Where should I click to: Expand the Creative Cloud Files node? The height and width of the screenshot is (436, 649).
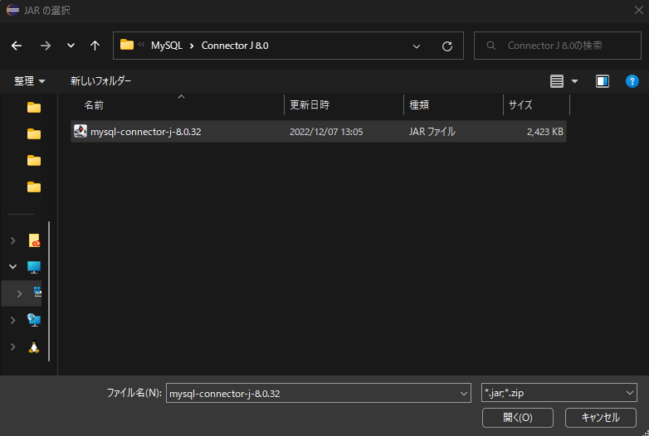(12, 240)
